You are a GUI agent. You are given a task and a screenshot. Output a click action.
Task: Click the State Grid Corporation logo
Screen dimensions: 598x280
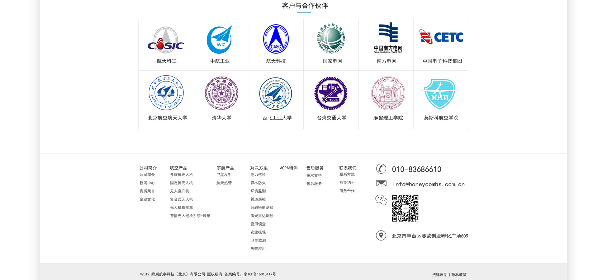(x=331, y=39)
